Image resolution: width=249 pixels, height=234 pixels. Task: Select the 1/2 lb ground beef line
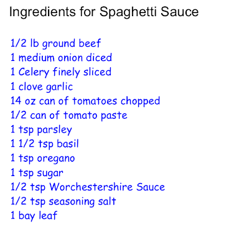click(x=55, y=44)
